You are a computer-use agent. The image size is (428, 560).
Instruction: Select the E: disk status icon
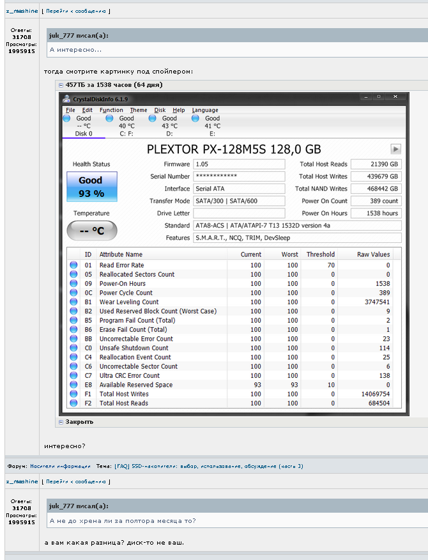click(195, 118)
